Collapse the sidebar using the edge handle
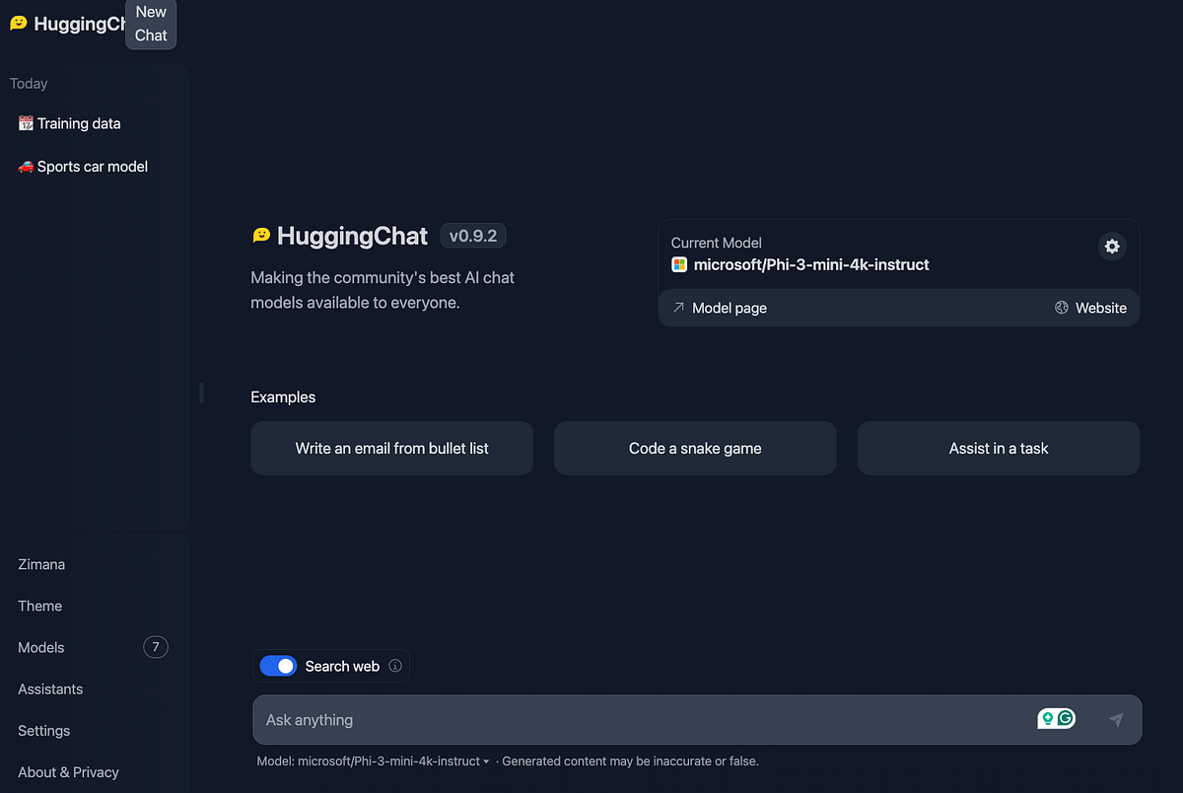1183x793 pixels. click(201, 393)
